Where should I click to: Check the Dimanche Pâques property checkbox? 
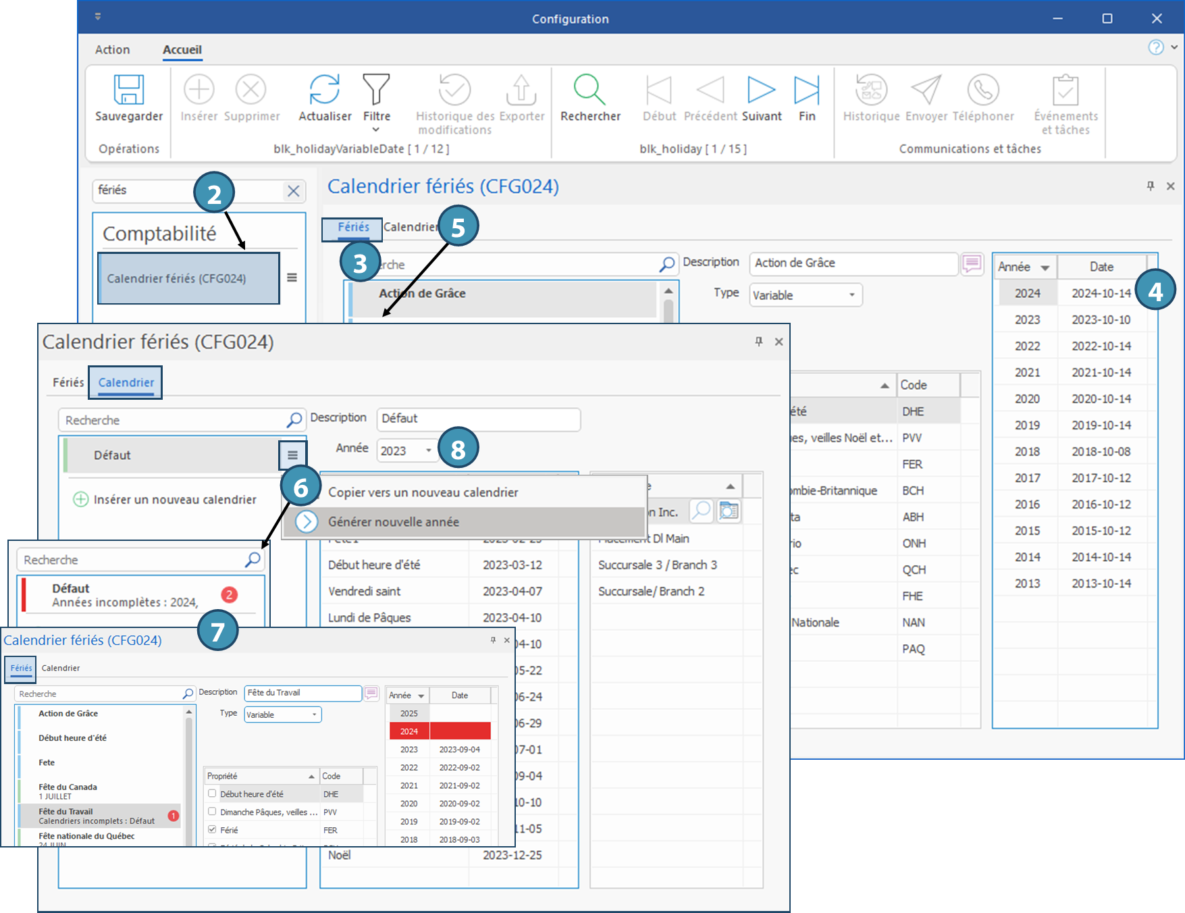tap(212, 812)
